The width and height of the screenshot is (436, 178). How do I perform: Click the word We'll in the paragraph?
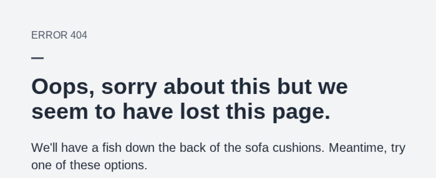[x=45, y=147]
